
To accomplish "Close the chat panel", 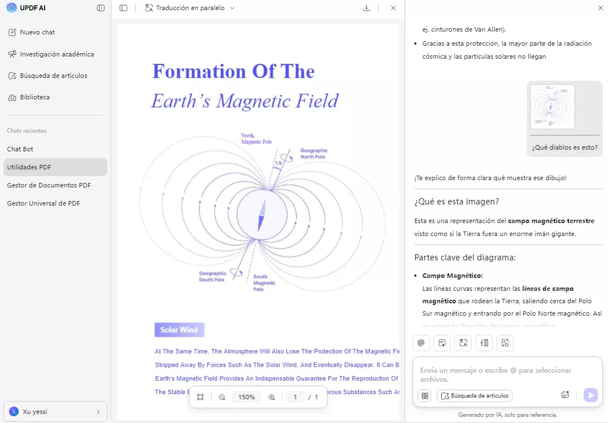I will pos(600,8).
